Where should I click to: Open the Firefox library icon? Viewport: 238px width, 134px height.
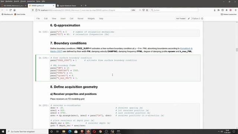219,10
